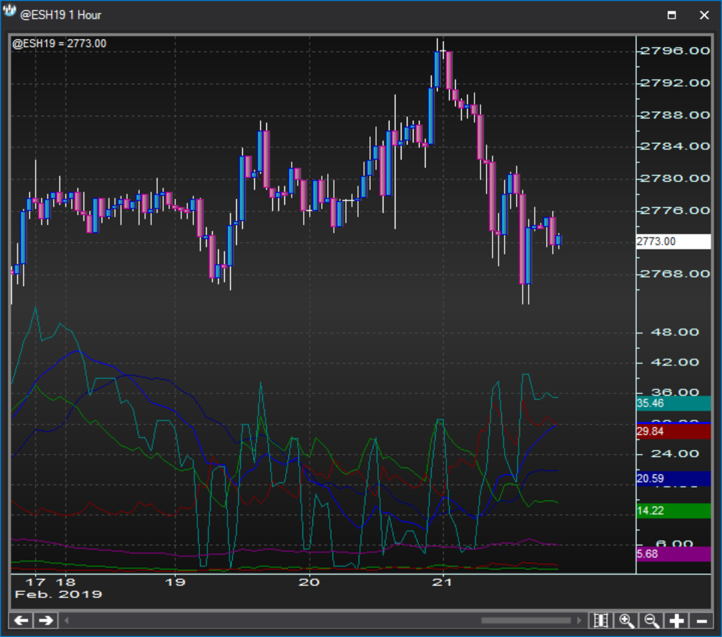The width and height of the screenshot is (722, 637).
Task: Zoom in with the magnifier plus icon
Action: coord(627,620)
